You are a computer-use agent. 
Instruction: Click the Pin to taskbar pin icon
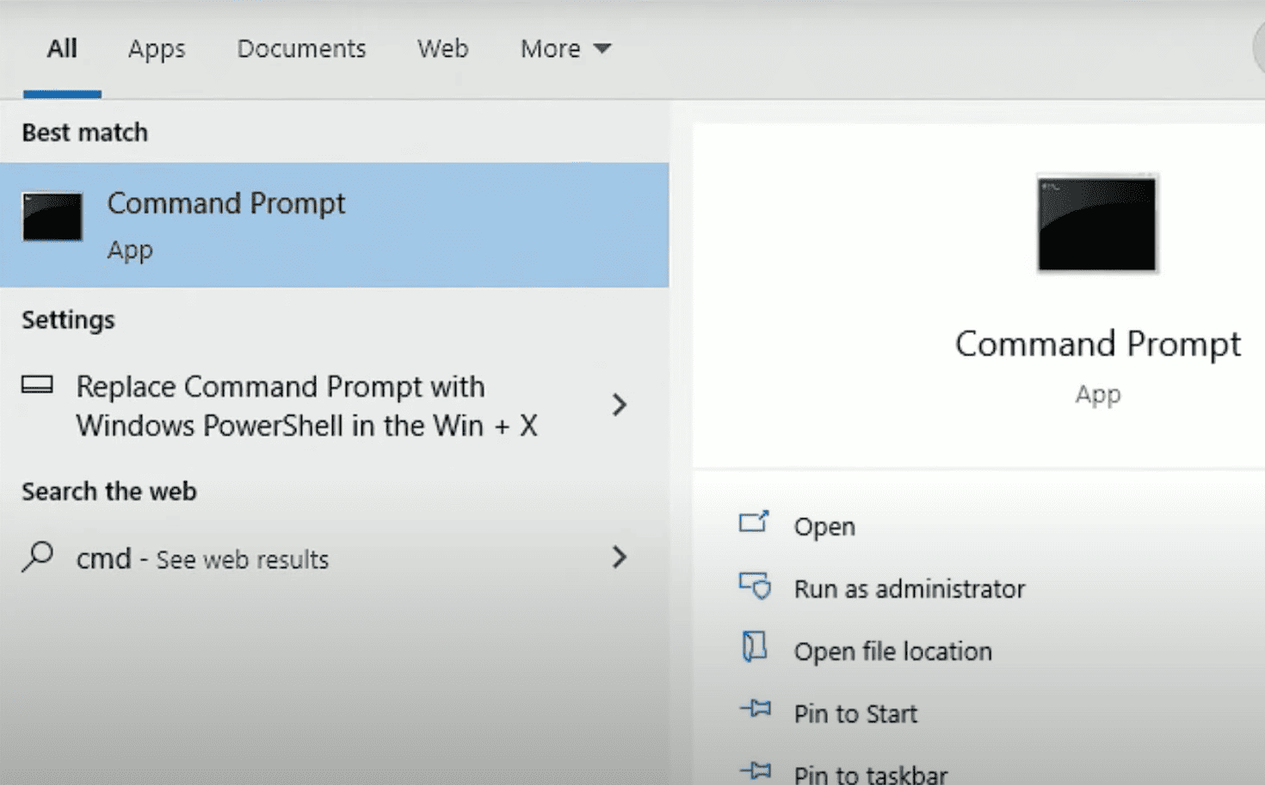(756, 770)
